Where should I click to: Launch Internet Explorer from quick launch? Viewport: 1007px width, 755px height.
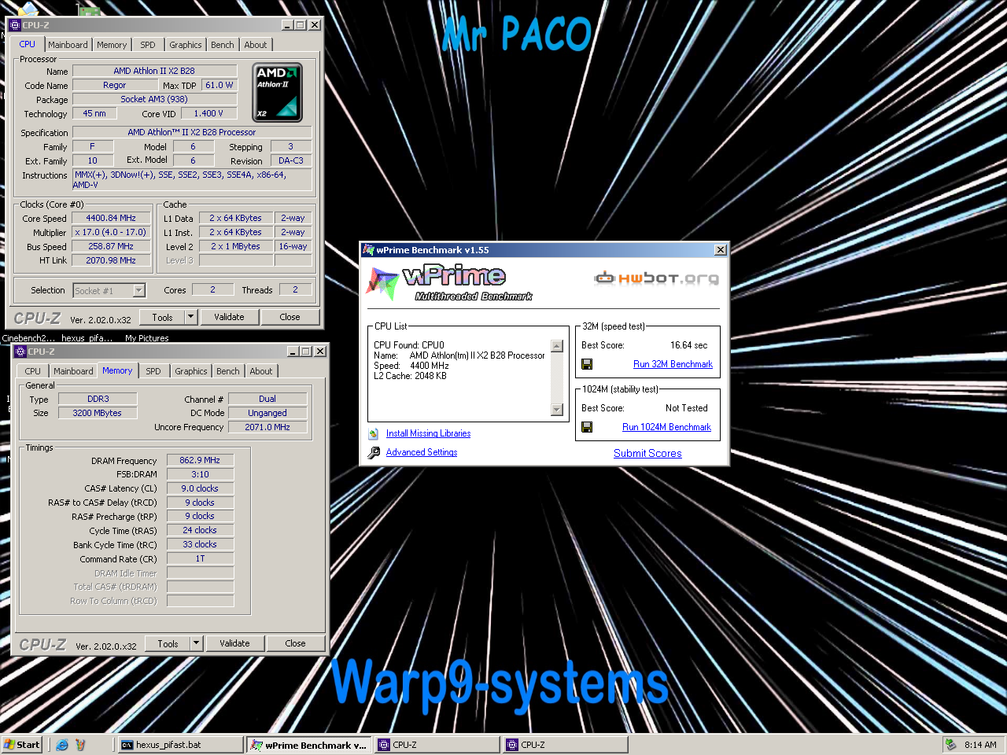tap(62, 745)
